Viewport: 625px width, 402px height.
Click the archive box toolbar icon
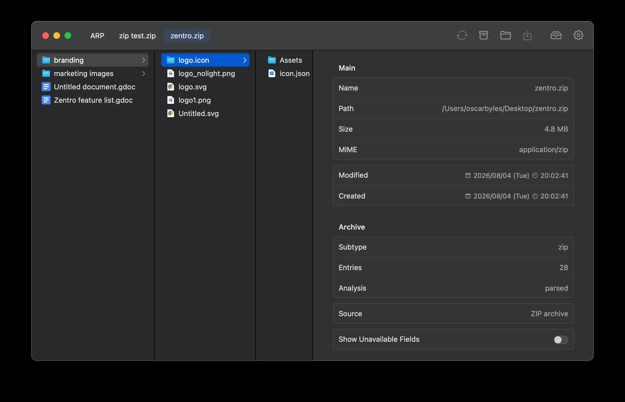click(483, 35)
